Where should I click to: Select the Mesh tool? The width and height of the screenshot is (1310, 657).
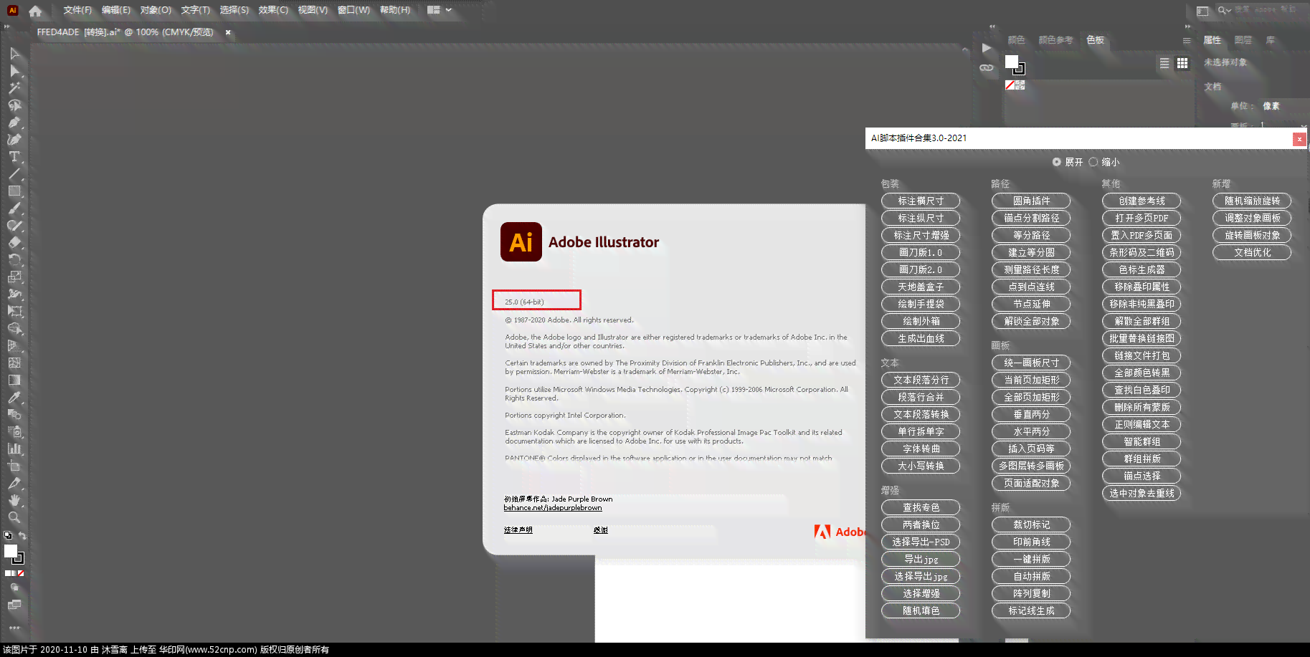14,363
